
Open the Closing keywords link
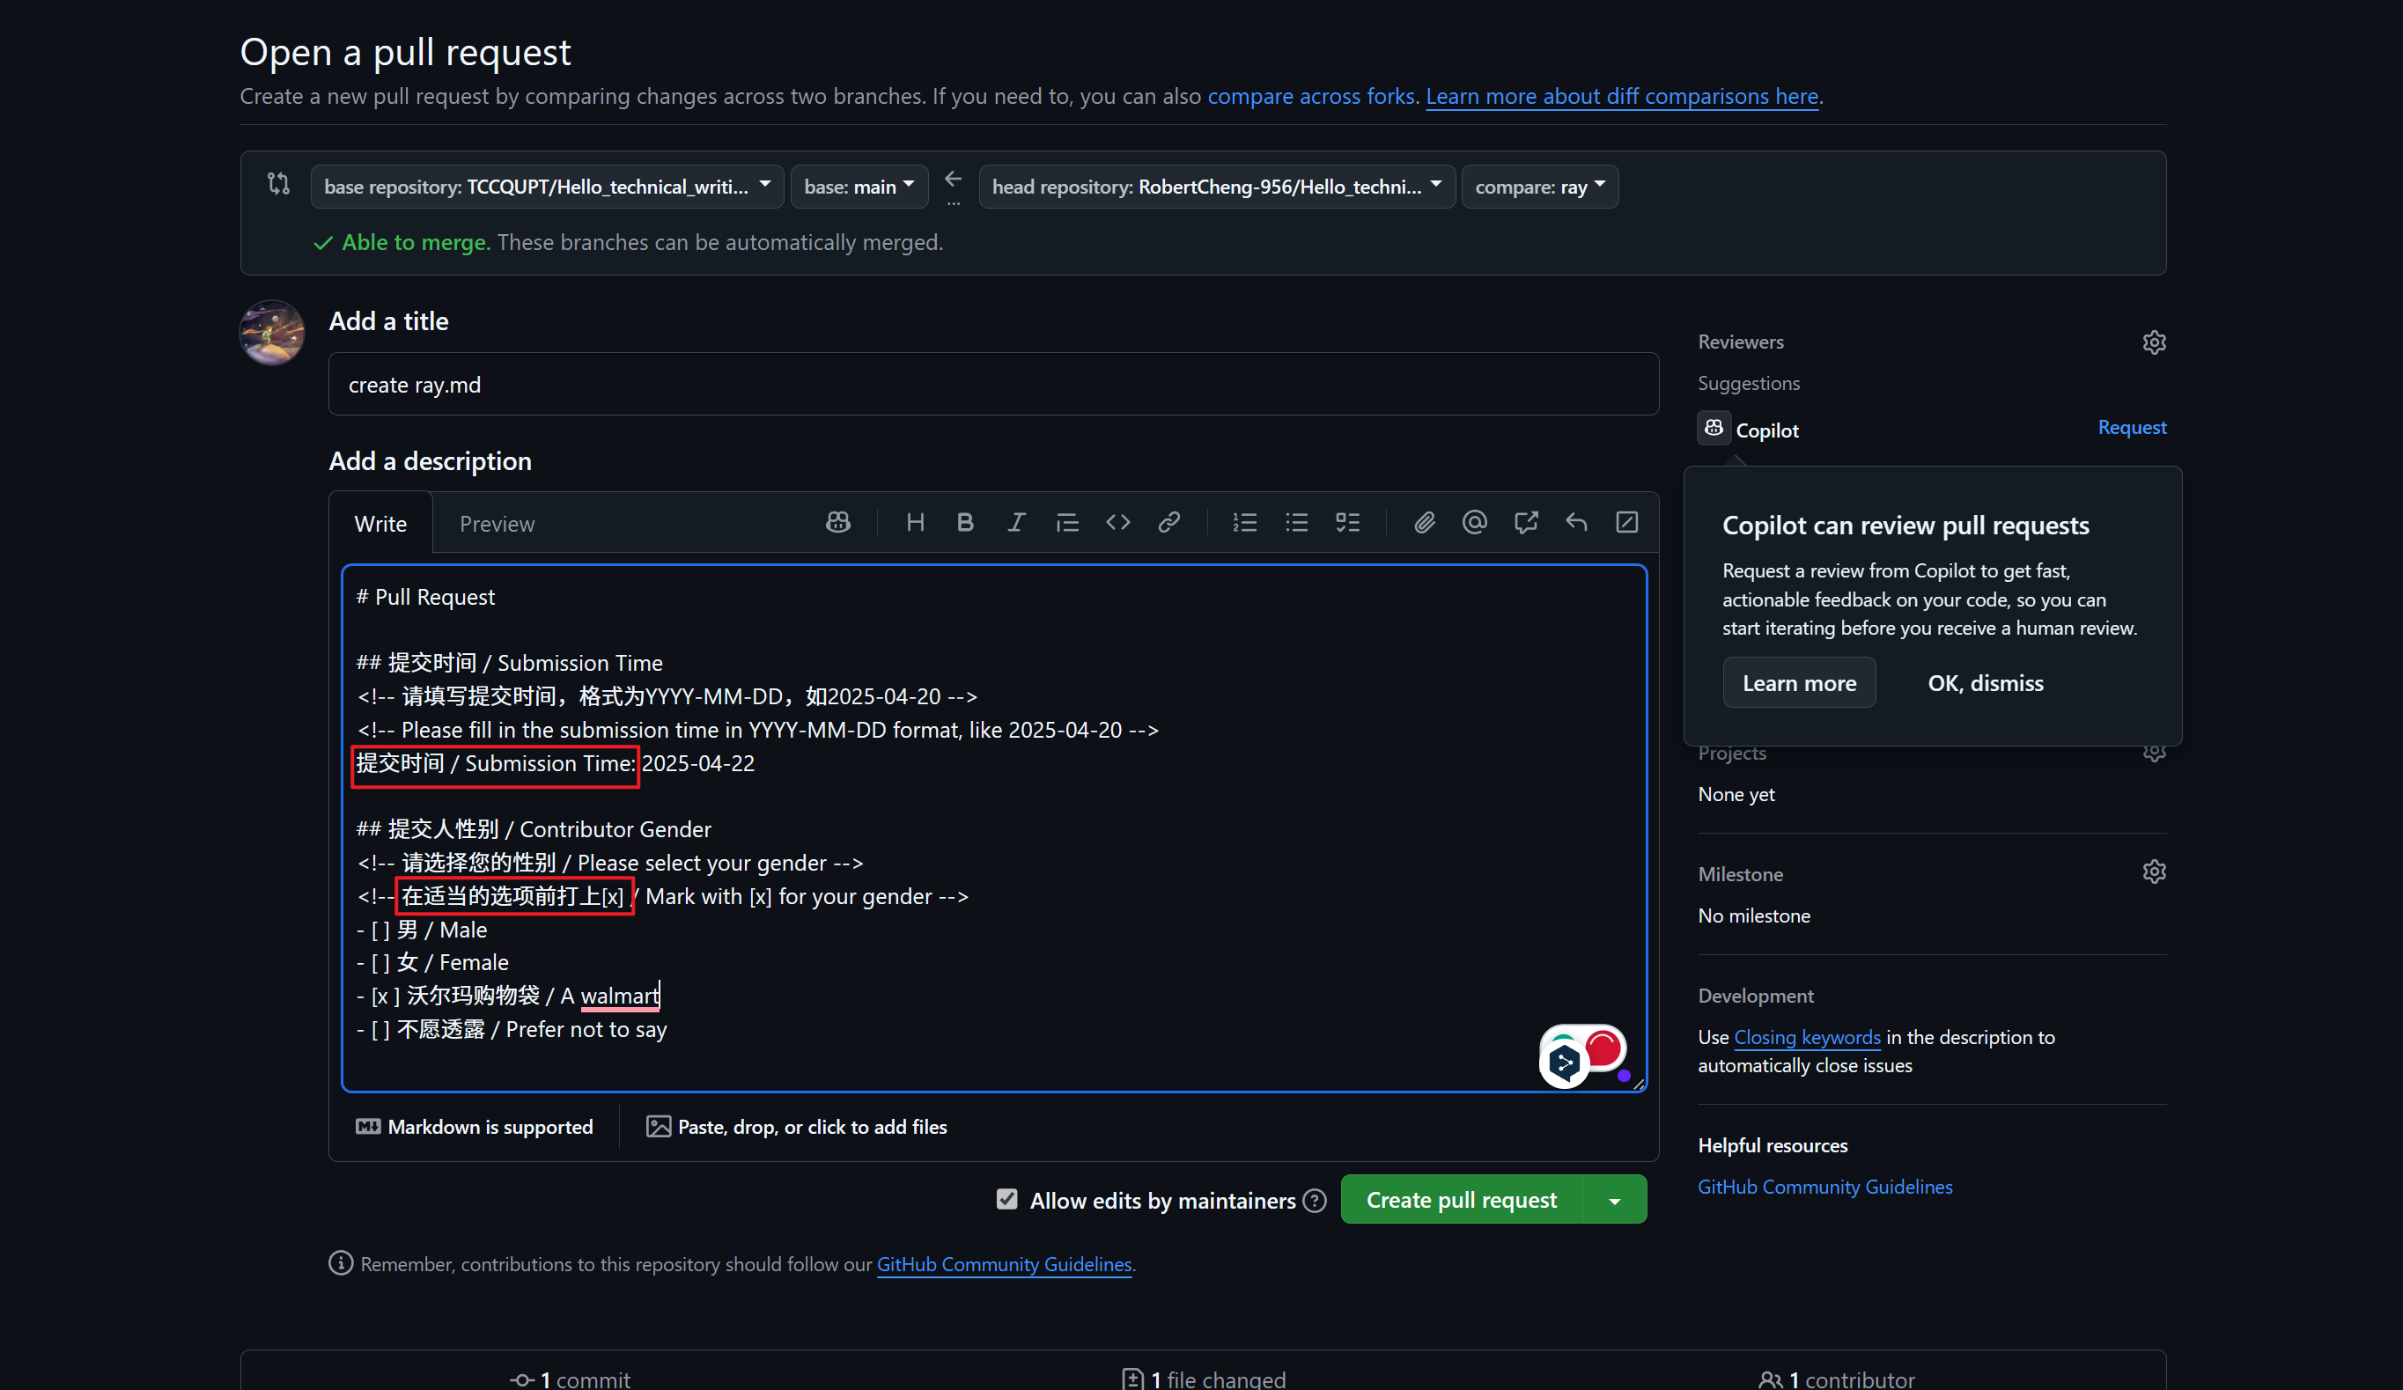click(x=1806, y=1037)
